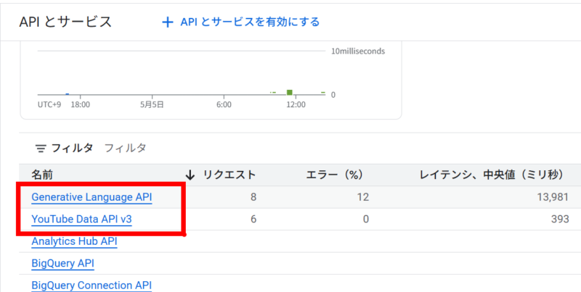Open the Analytics Hub API link
Viewport: 581px width, 292px height.
point(75,241)
